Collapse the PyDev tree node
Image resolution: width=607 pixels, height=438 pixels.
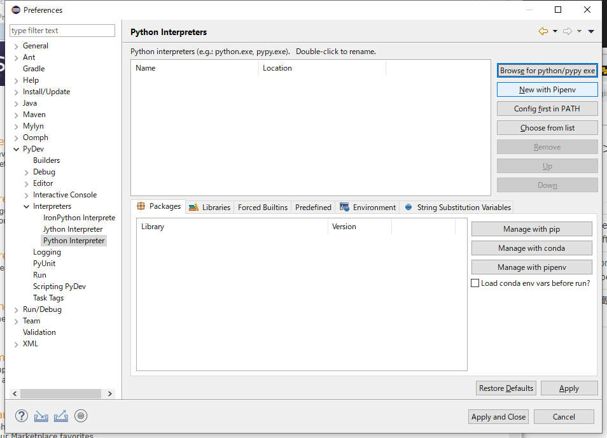pyautogui.click(x=17, y=149)
